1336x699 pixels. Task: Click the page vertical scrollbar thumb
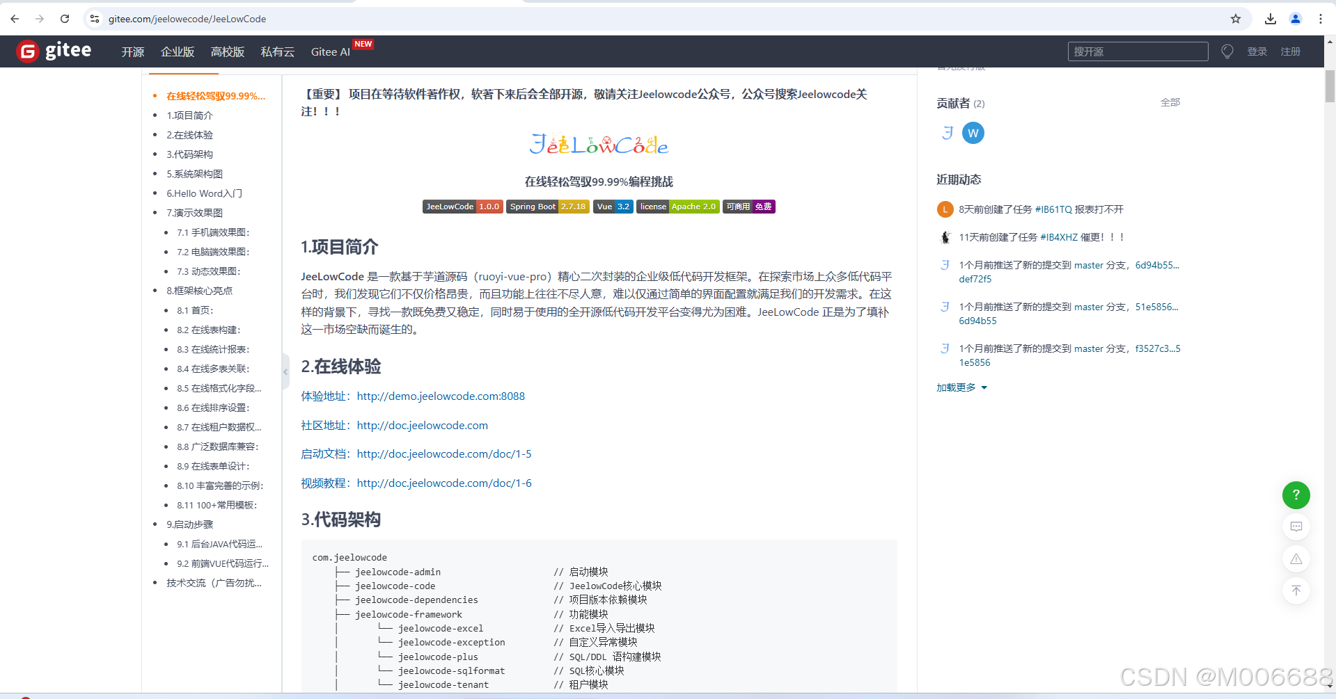1330,86
